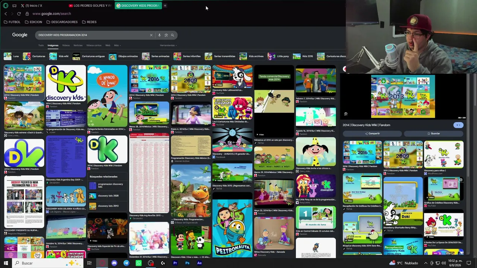Open the Opera GX taskbar icon

click(x=102, y=263)
